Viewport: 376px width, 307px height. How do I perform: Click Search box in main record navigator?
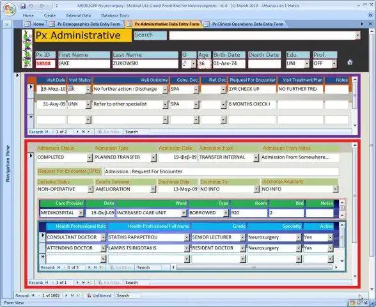127,295
